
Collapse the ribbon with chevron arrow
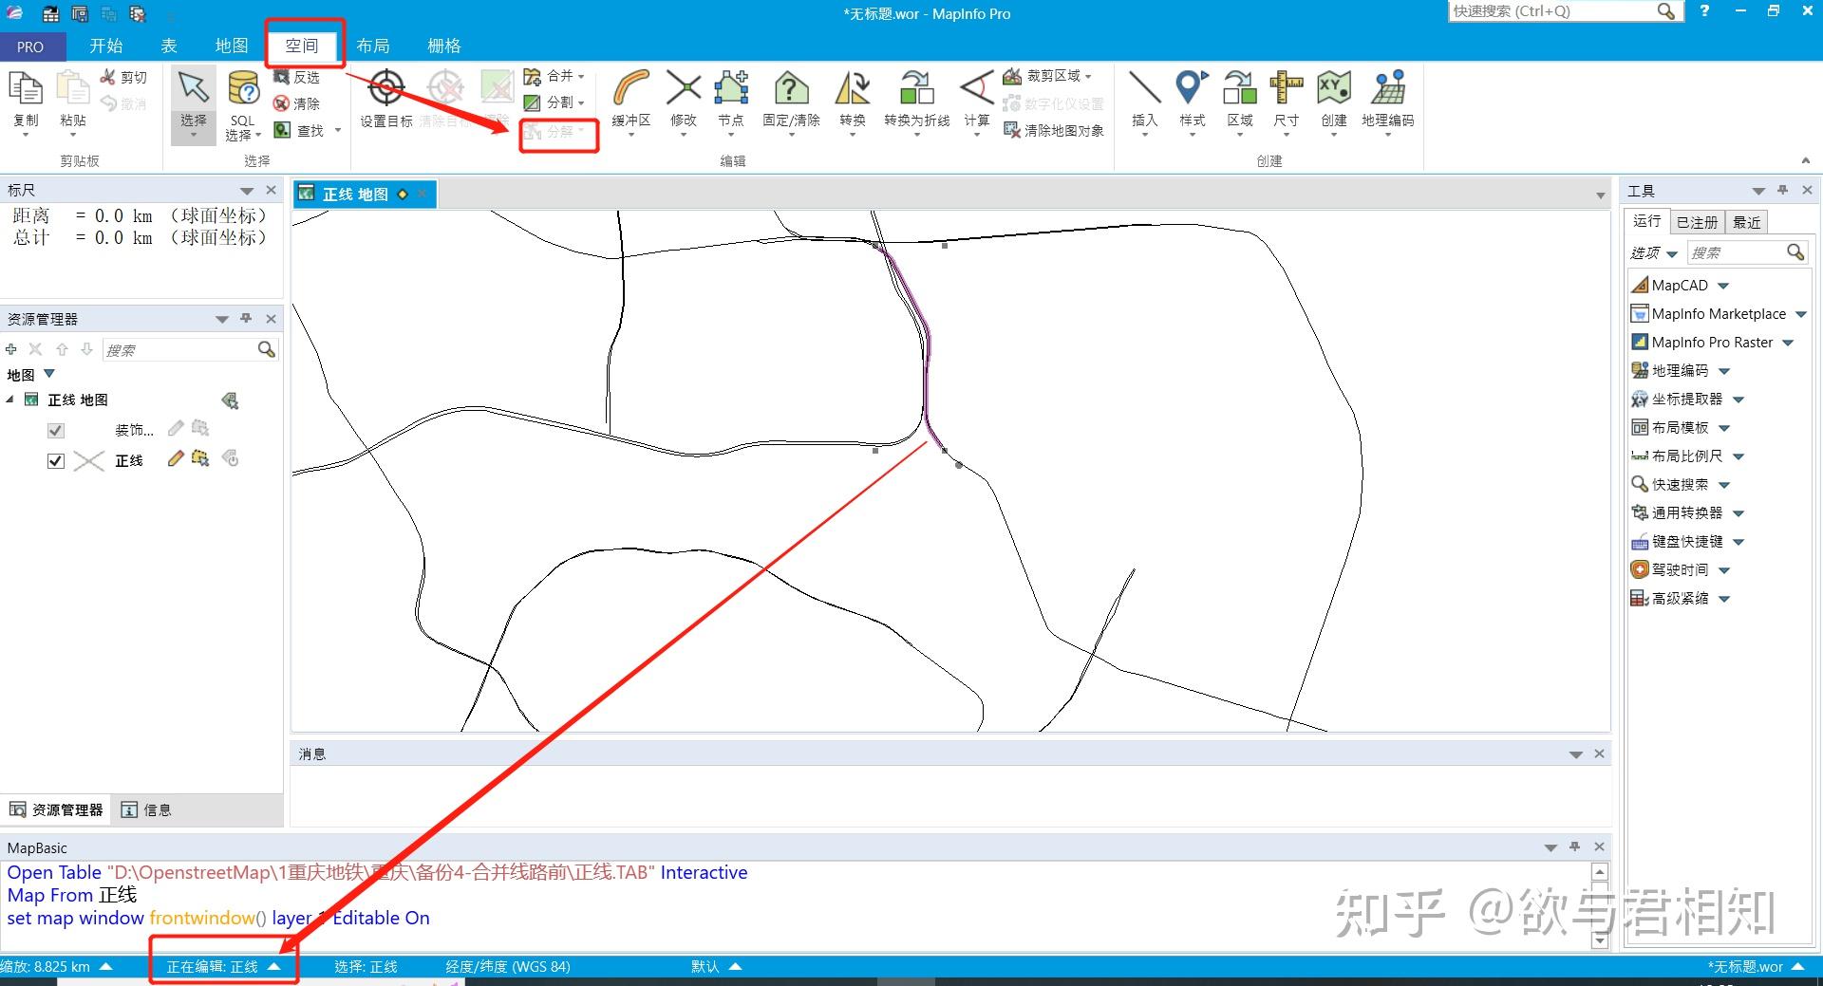coord(1806,160)
